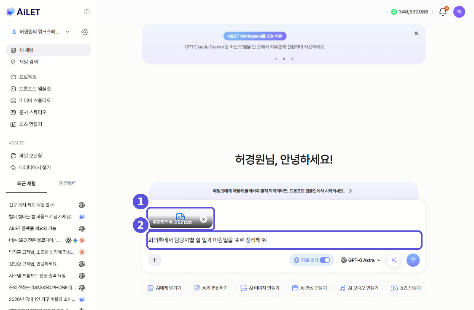Screen dimensions: 474x310
Task: Click the 주간회의록_0921.txt attachment chip
Action: [x=180, y=219]
